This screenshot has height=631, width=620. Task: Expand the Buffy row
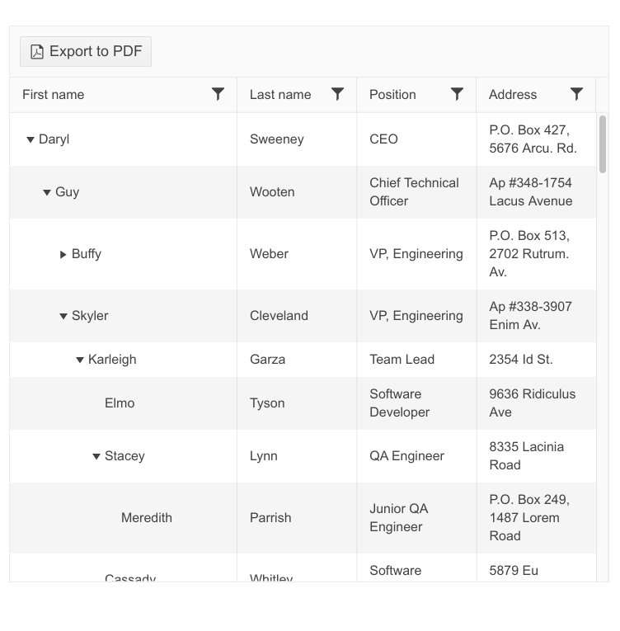tap(63, 254)
